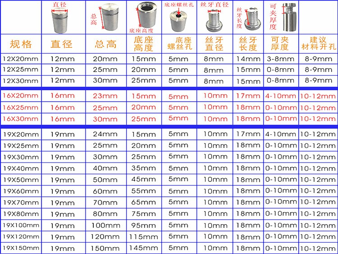The image size is (338, 254).
Task: Click the 35mm base height cell
Action: tap(144, 168)
